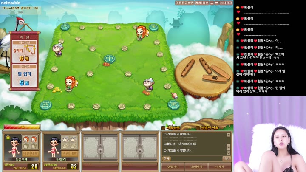Click the chat message ending in '많이 잡혀...ㅋㅋㅋ'
Image resolution: width=306 pixels, height=172 pixels.
[261, 90]
